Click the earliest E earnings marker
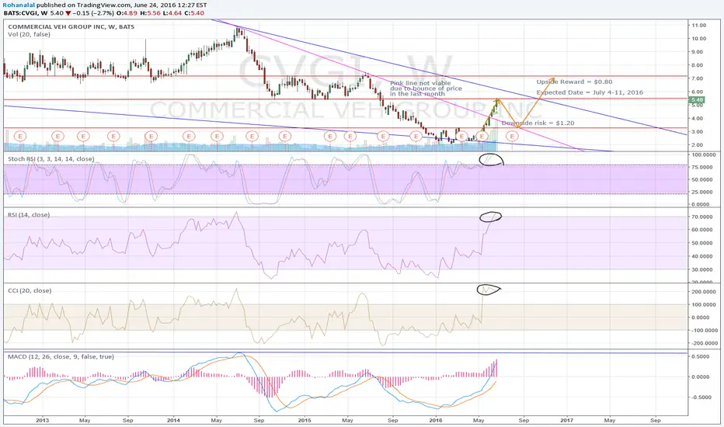 [x=20, y=136]
